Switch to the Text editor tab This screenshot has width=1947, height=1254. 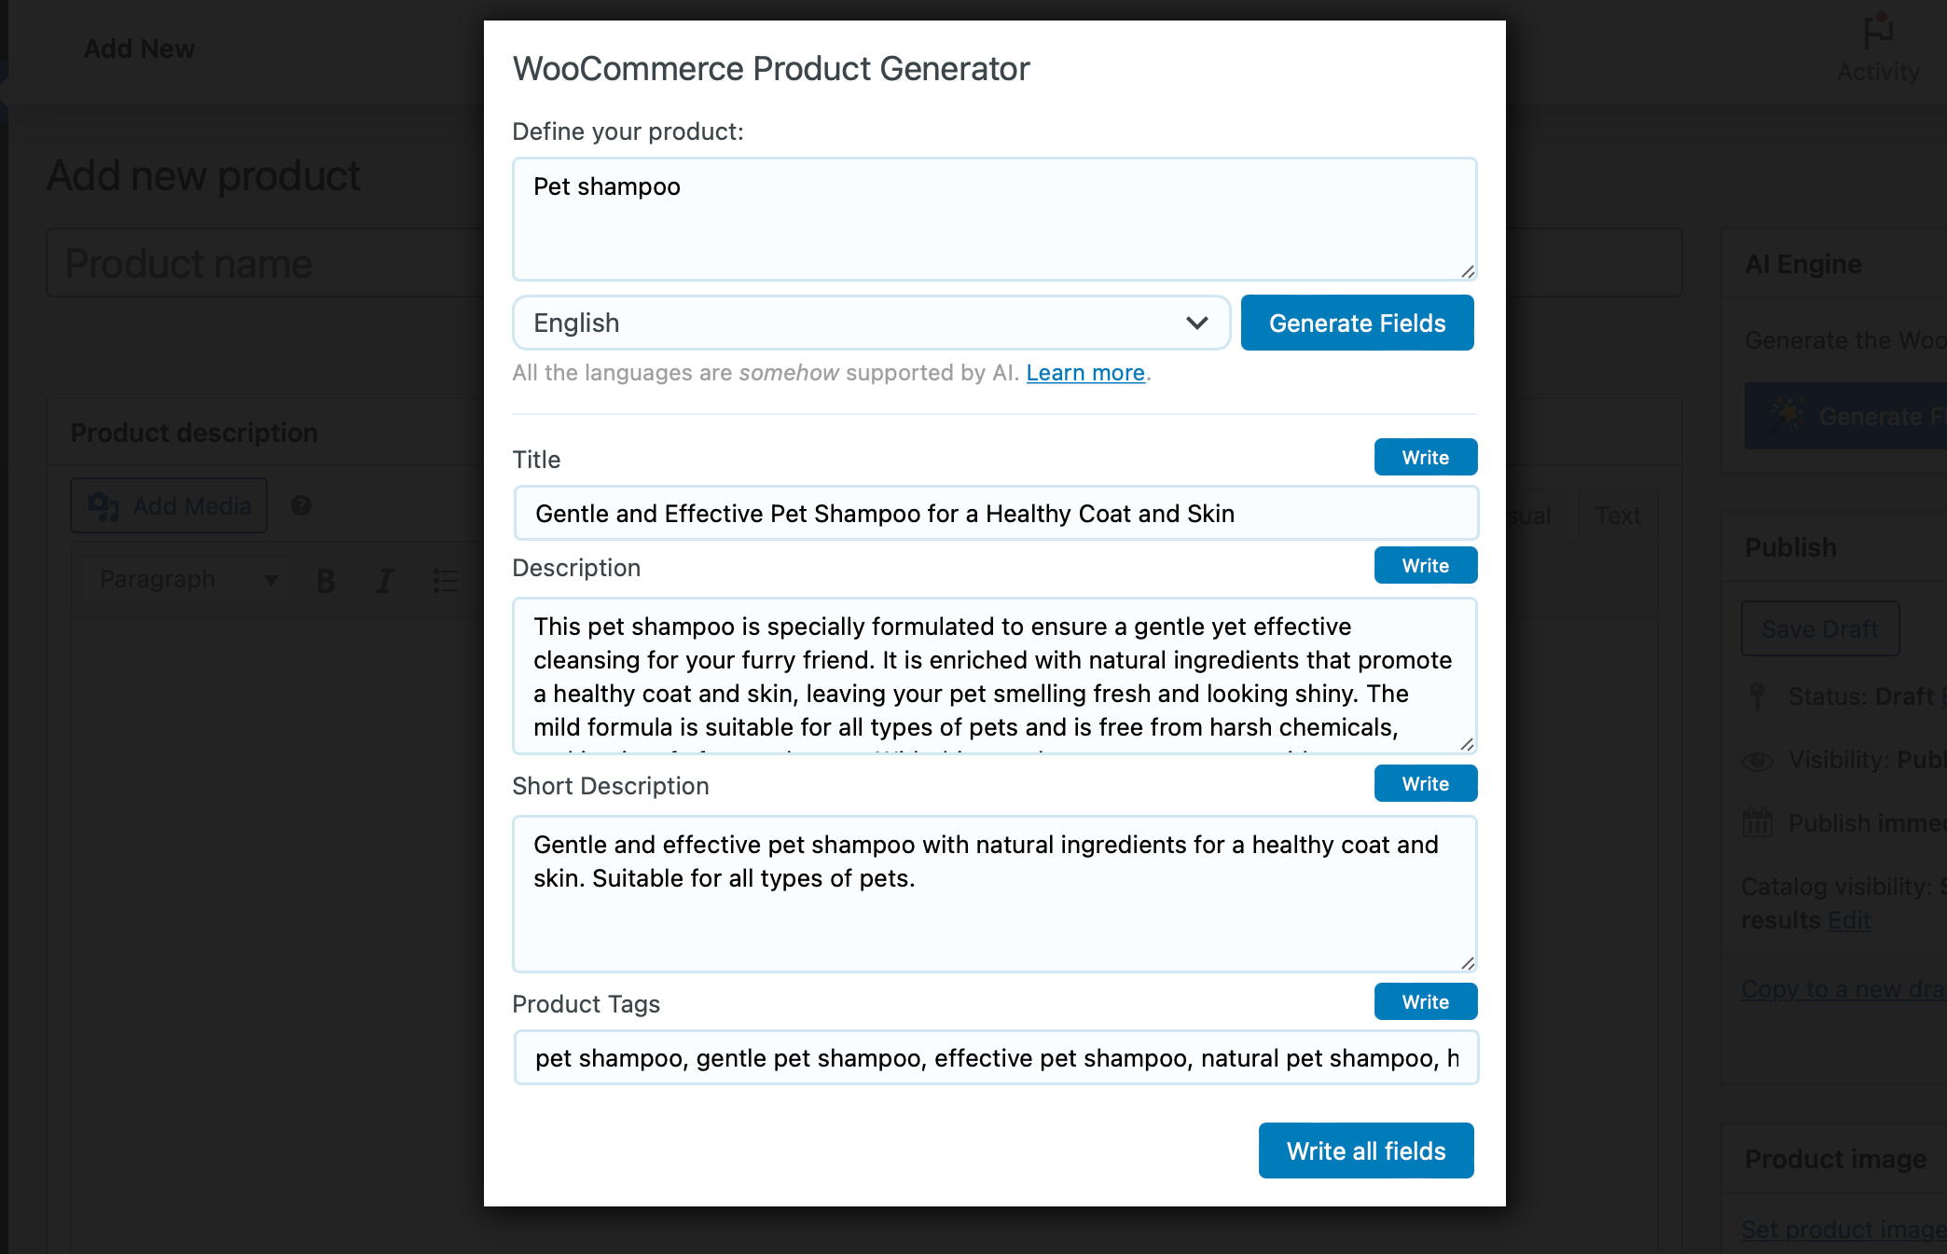click(x=1616, y=514)
